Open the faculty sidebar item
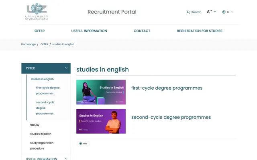The image size is (257, 160). coord(35,125)
